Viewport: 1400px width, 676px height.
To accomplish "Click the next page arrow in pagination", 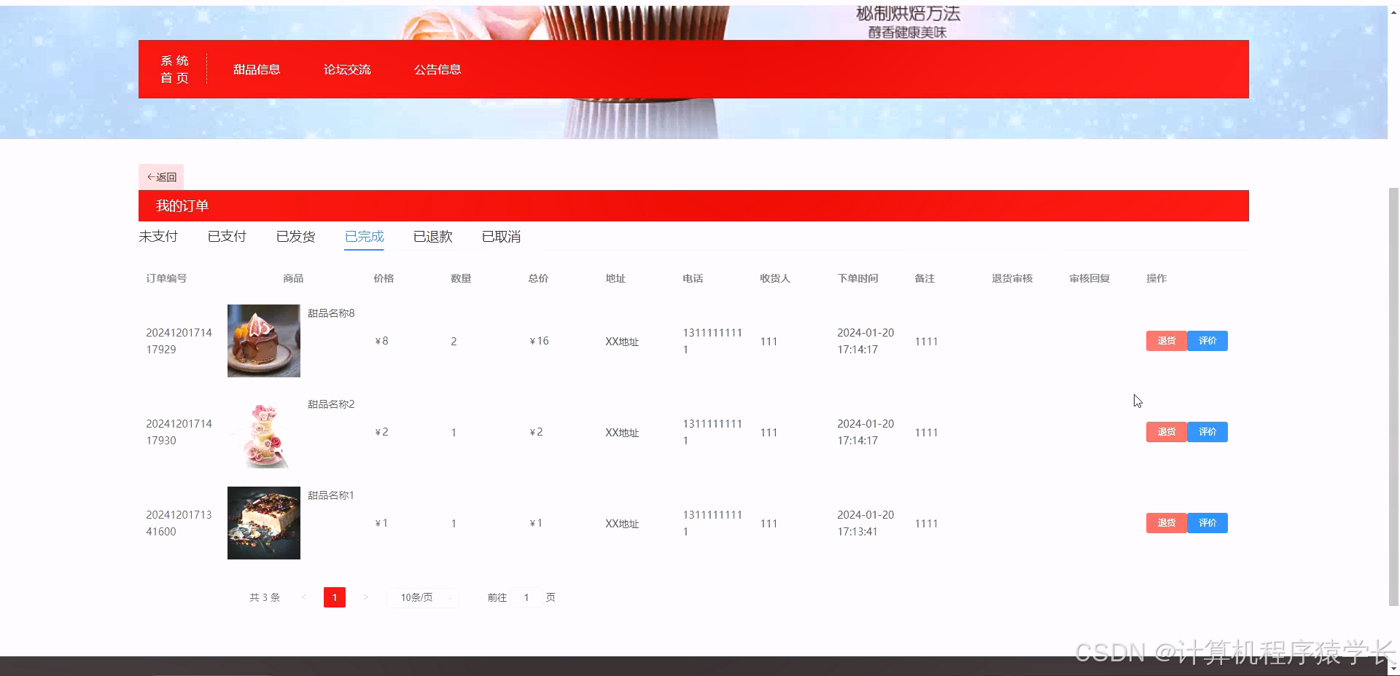I will click(x=365, y=597).
